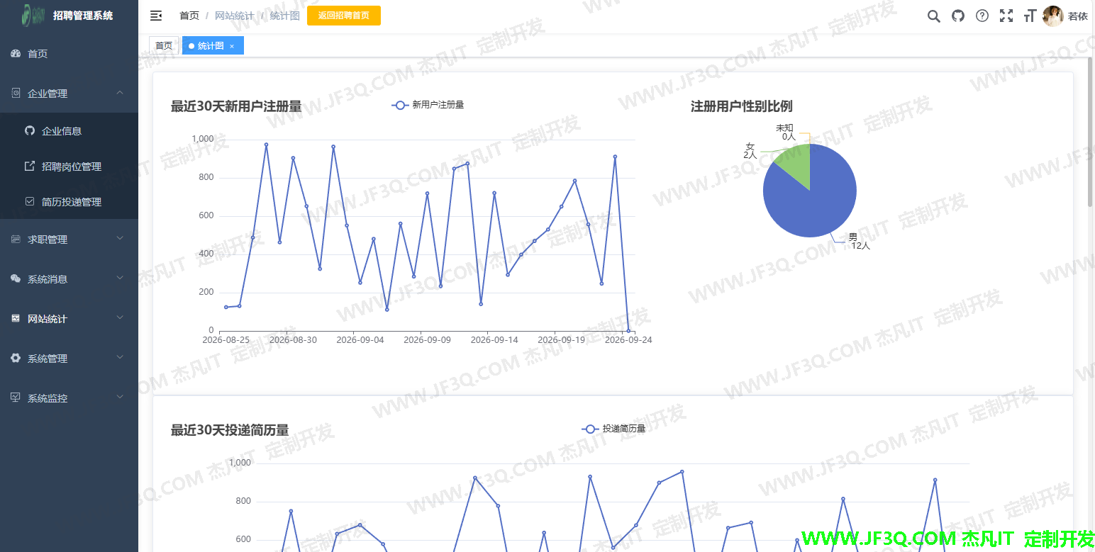Click the 企业管理 sidebar icon
This screenshot has height=552, width=1095.
(16, 94)
